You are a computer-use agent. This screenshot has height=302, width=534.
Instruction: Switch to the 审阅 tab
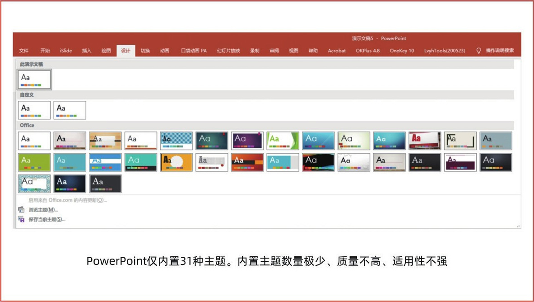coord(274,51)
